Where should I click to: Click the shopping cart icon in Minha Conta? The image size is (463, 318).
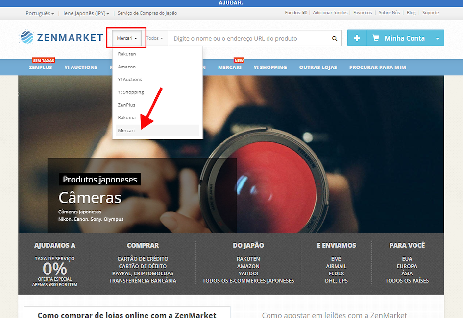tap(376, 38)
